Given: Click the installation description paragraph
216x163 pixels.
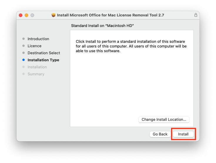Looking at the screenshot, I should point(131,46).
